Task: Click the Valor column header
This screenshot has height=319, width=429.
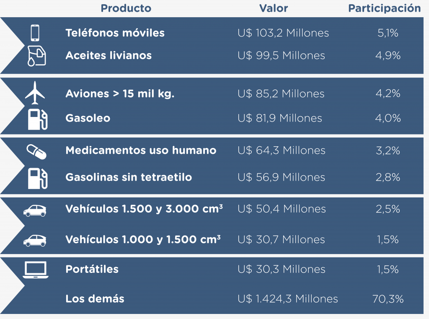Action: point(274,8)
